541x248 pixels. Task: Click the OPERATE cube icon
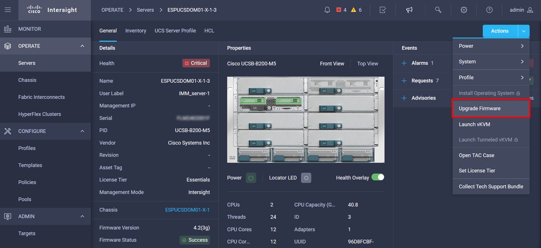[x=8, y=46]
